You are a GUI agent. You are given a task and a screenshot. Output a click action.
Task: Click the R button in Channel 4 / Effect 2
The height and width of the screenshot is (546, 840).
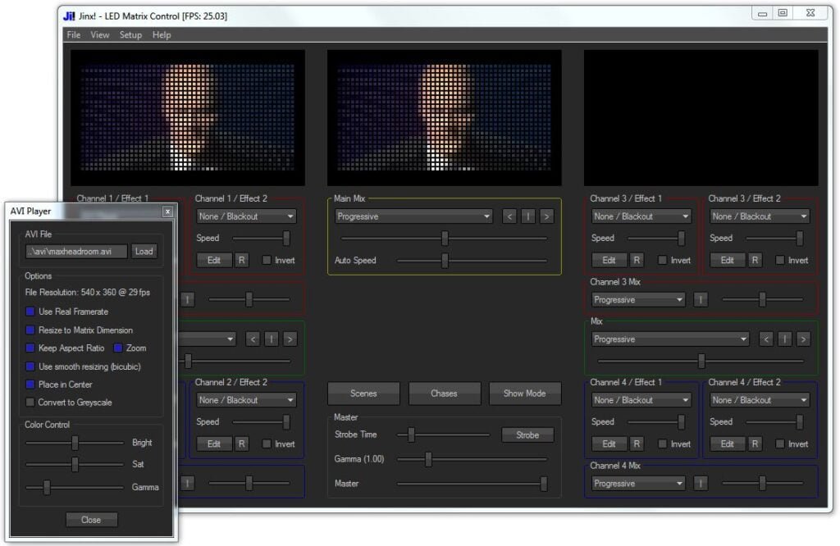tap(756, 444)
